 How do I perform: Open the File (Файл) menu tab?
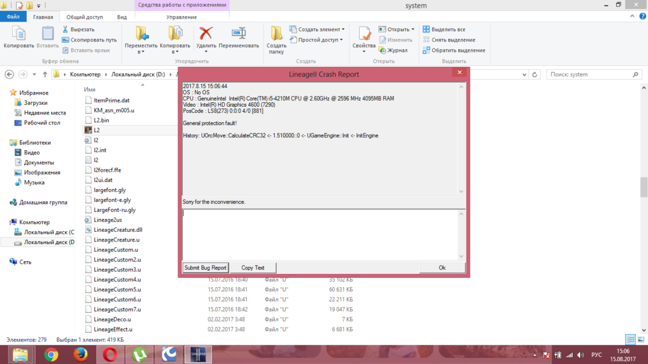point(13,17)
